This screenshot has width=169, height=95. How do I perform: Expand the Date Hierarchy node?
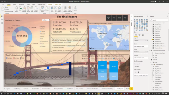point(151,64)
